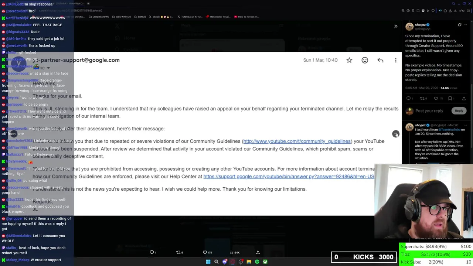
Task: Open Spotify from the taskbar
Action: (x=257, y=262)
